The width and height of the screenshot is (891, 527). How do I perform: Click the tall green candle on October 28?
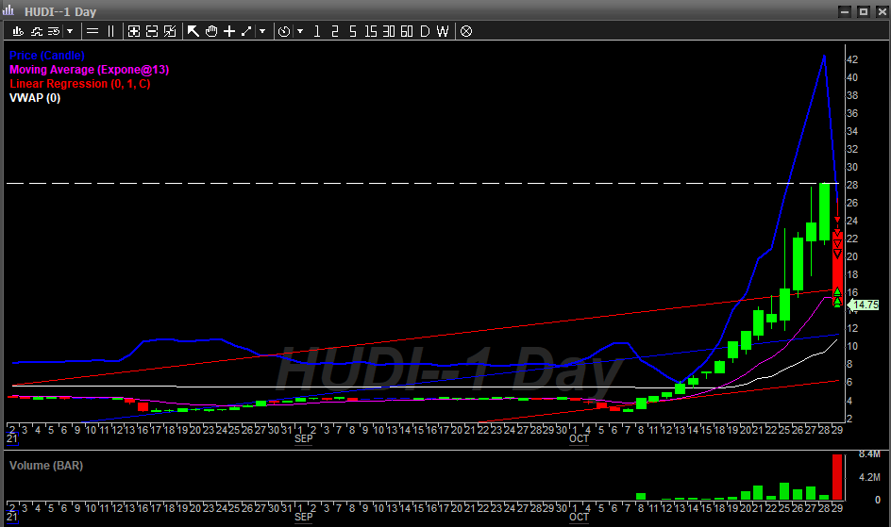pos(824,211)
